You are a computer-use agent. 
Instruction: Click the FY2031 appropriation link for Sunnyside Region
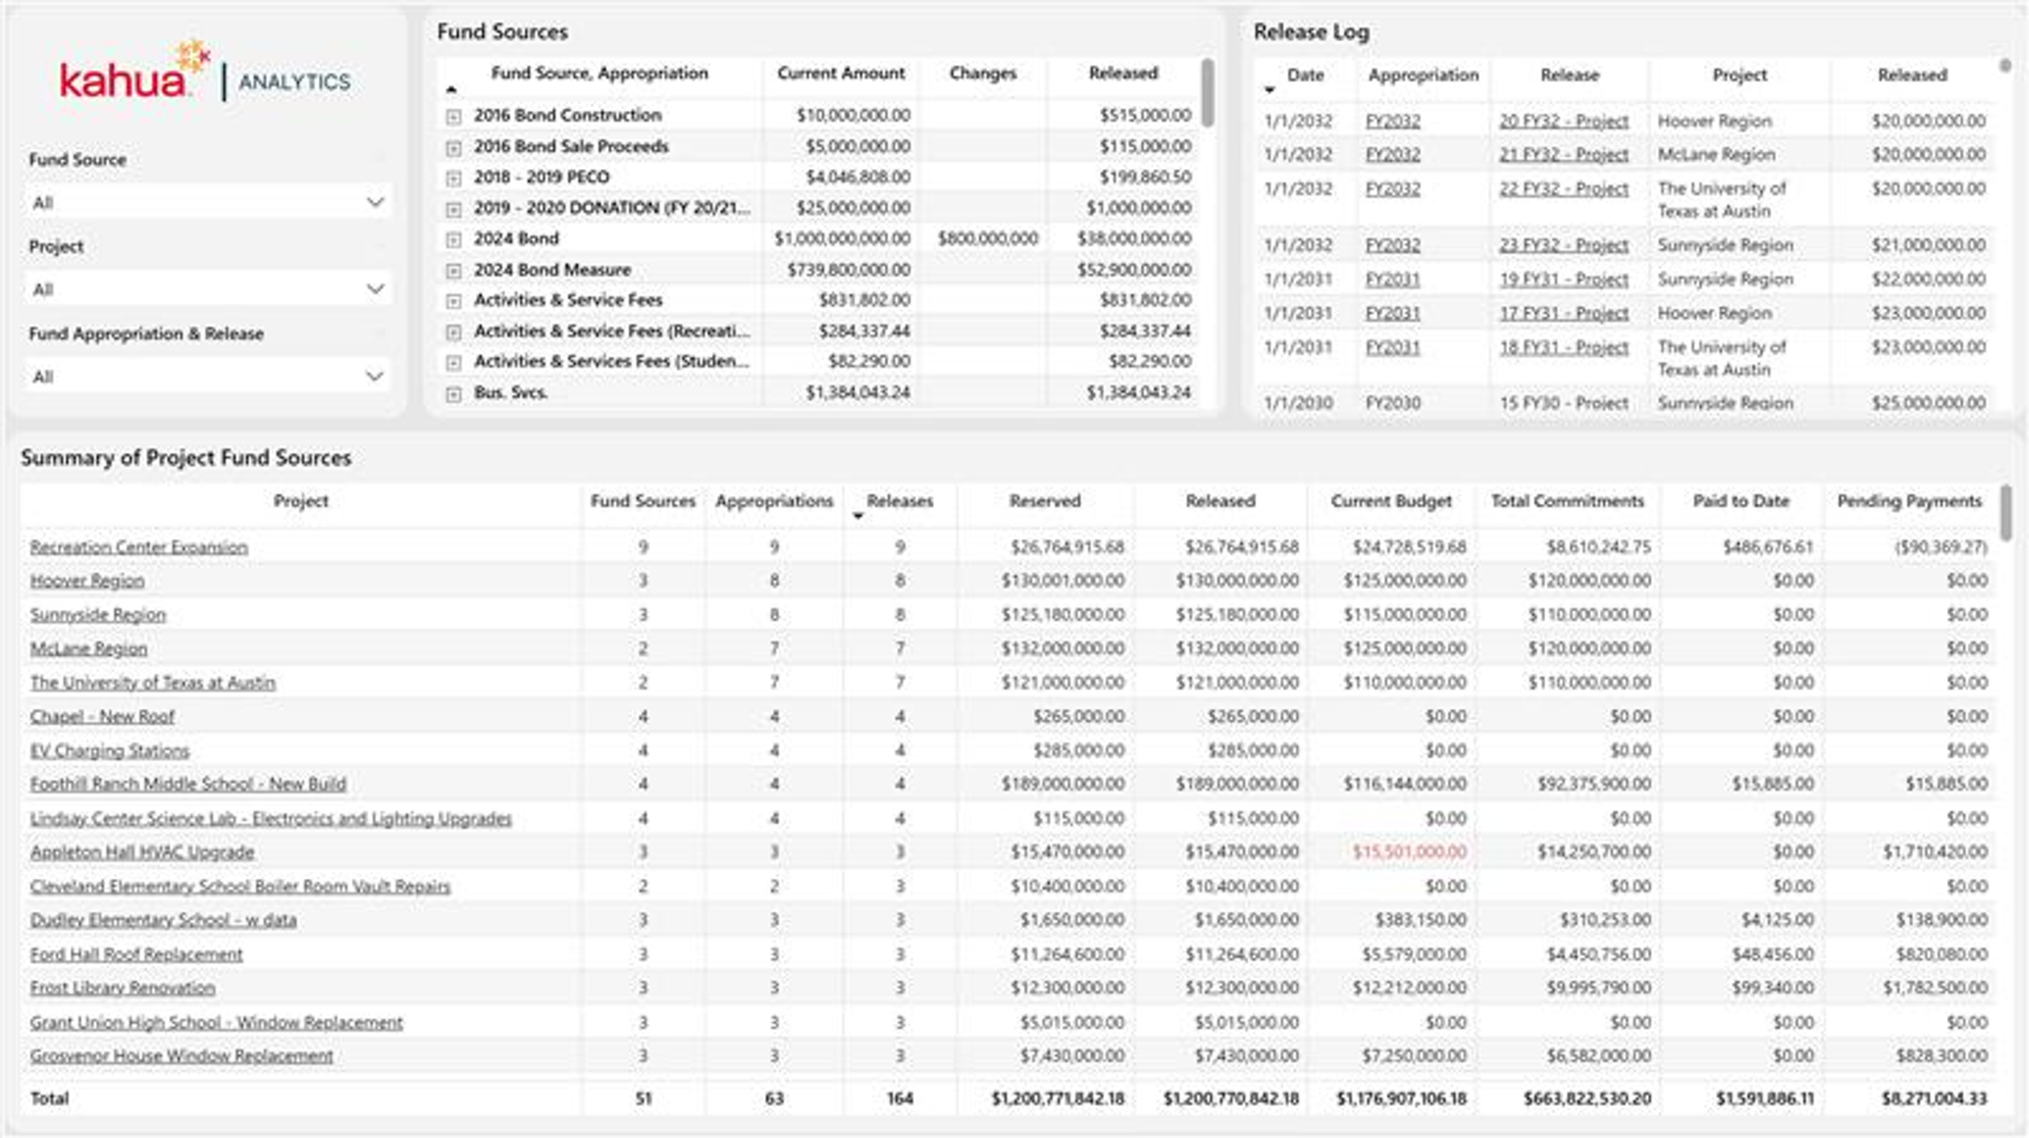coord(1392,279)
